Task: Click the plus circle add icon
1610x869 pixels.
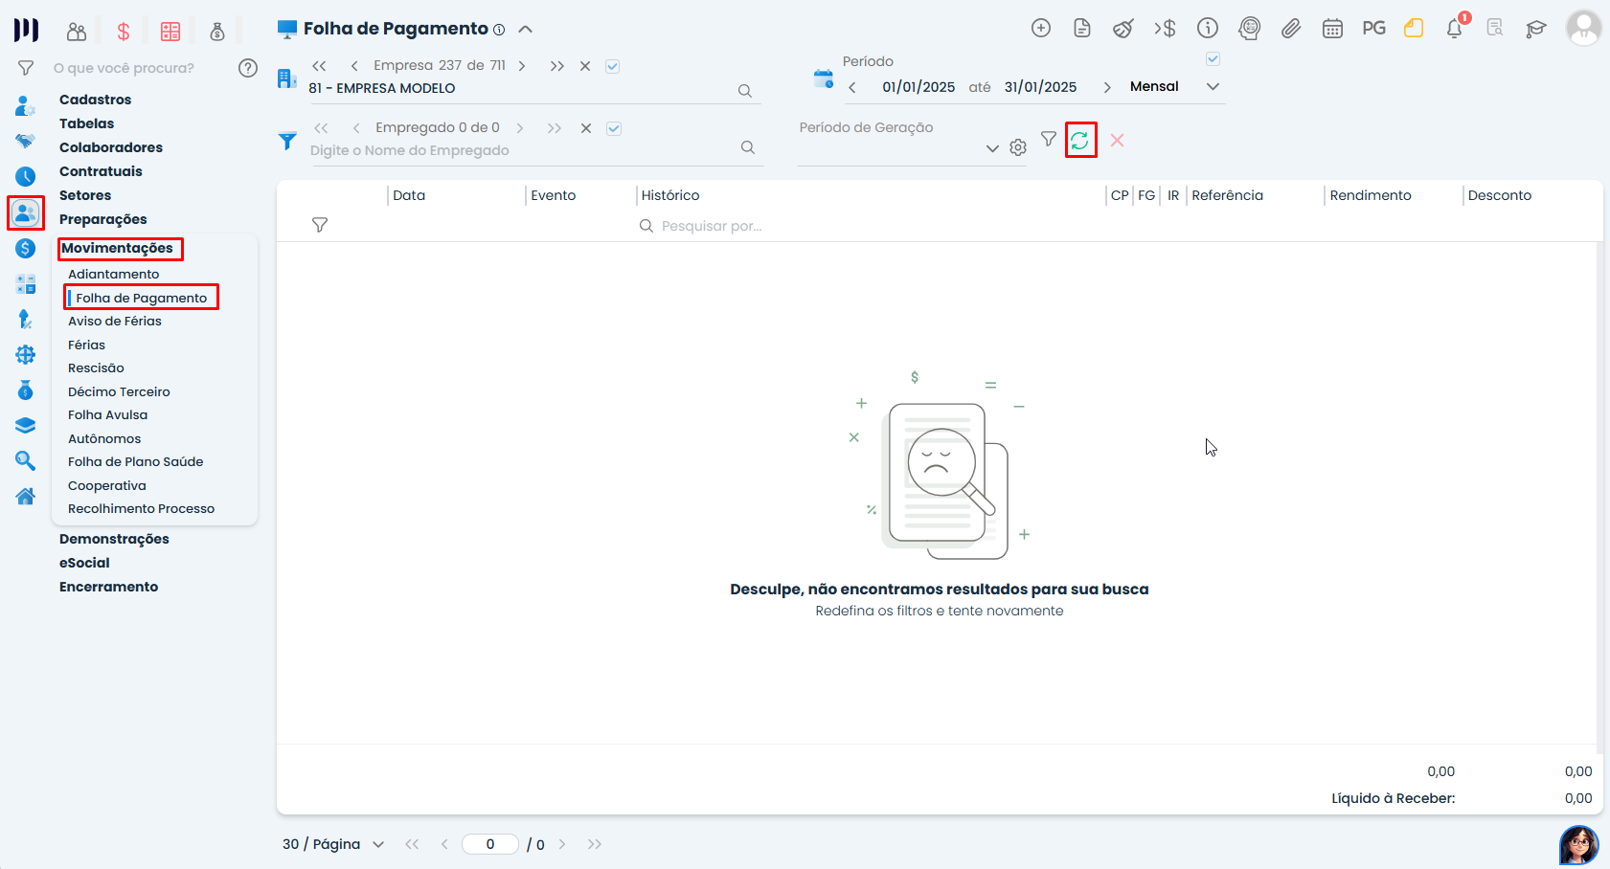Action: click(x=1041, y=29)
